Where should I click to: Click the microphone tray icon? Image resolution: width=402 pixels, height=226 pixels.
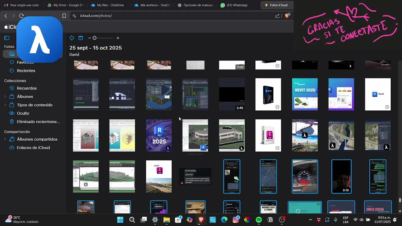(x=336, y=220)
